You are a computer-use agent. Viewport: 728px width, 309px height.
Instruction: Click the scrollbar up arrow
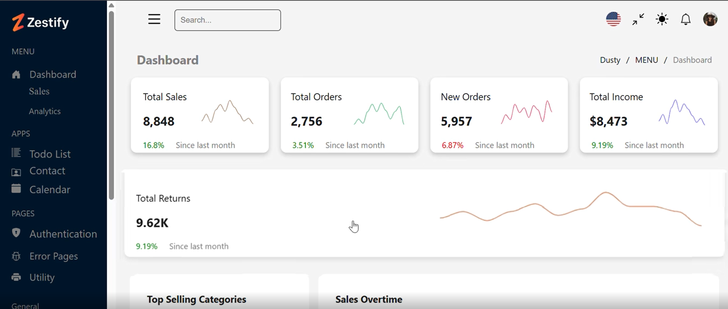tap(111, 5)
